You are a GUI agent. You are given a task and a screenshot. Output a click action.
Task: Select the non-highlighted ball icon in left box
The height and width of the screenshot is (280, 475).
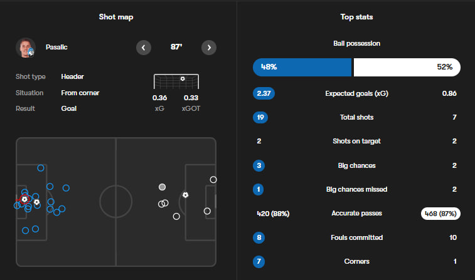click(x=37, y=202)
